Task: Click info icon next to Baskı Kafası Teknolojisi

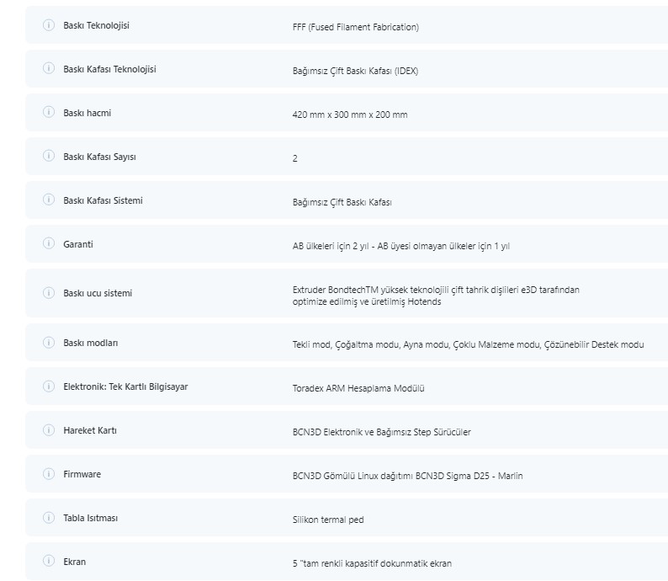Action: (x=48, y=69)
